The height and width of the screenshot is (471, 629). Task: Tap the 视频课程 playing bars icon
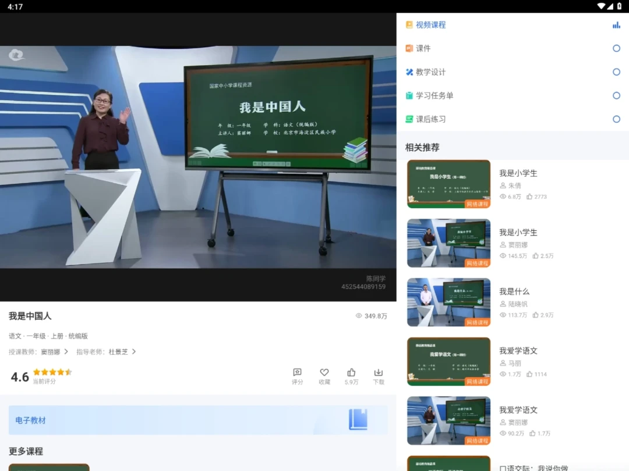point(616,25)
